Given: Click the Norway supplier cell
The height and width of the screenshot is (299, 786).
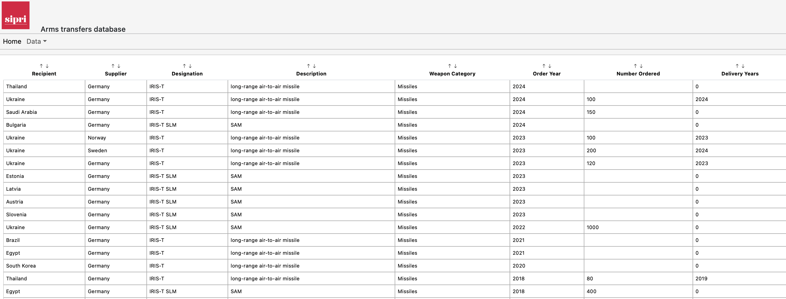Looking at the screenshot, I should click(x=116, y=138).
